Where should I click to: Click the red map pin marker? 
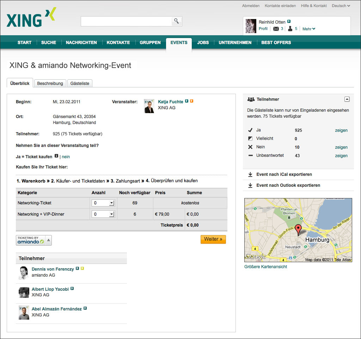298,230
